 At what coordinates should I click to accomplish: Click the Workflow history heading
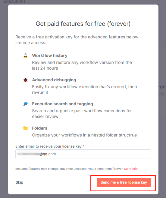tap(50, 55)
